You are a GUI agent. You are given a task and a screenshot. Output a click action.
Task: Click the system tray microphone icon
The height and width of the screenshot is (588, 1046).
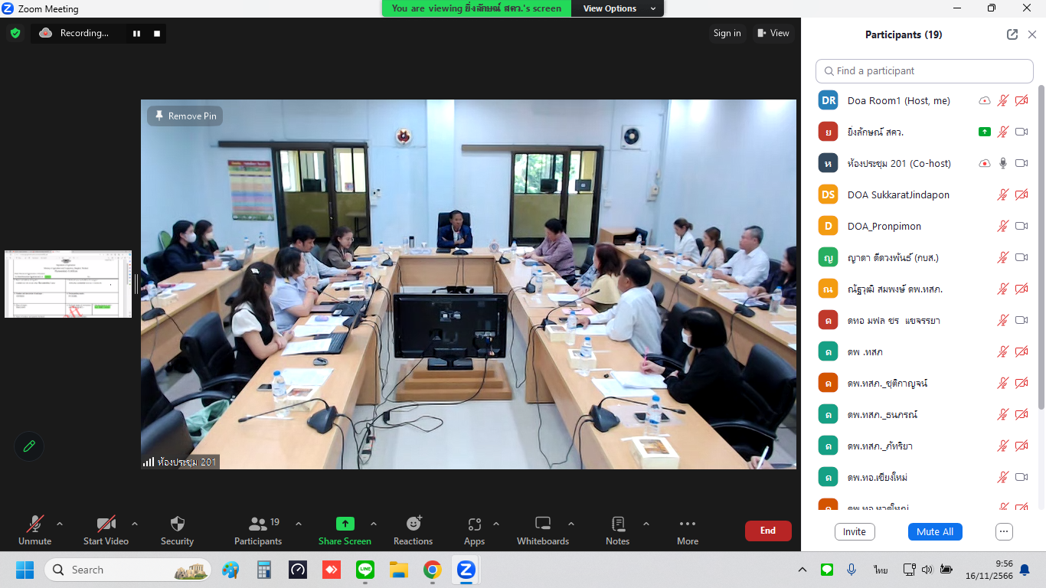(x=852, y=570)
